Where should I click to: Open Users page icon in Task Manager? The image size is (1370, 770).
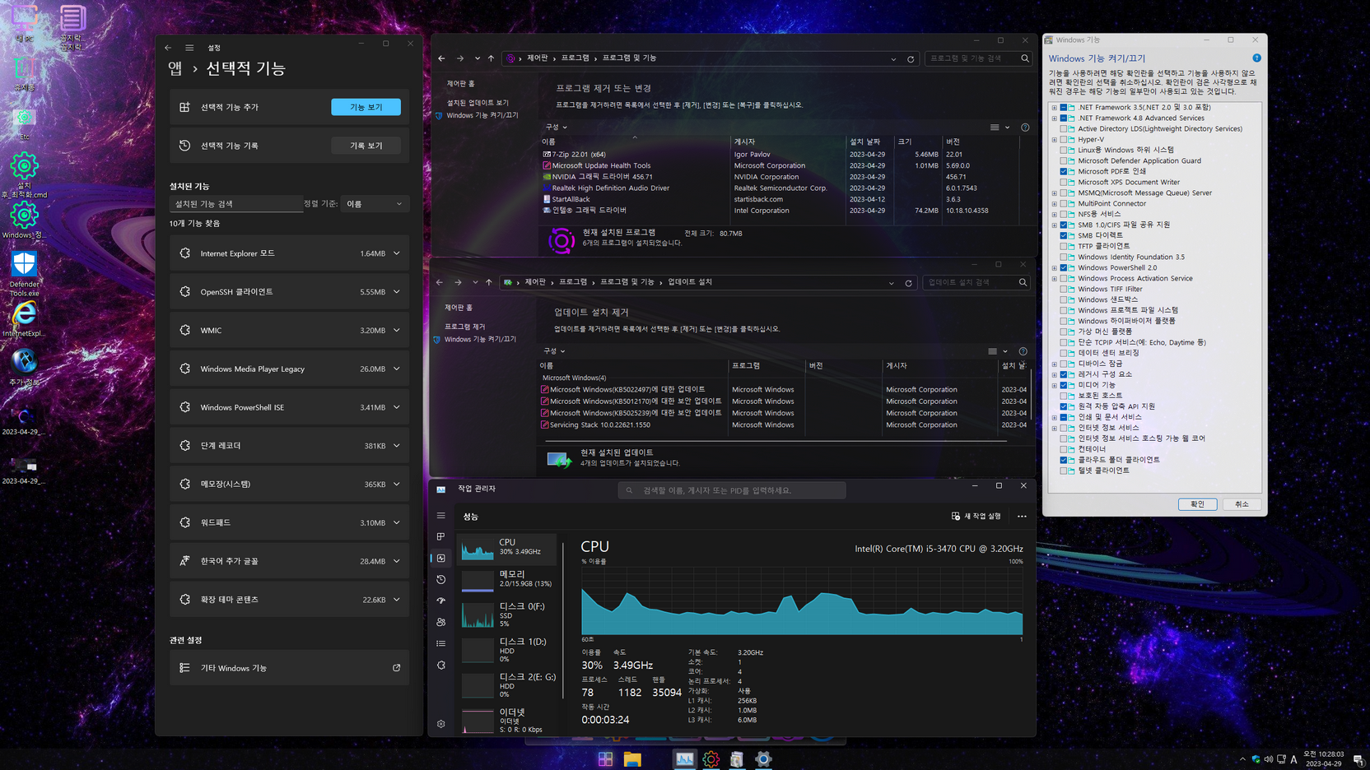pos(441,622)
